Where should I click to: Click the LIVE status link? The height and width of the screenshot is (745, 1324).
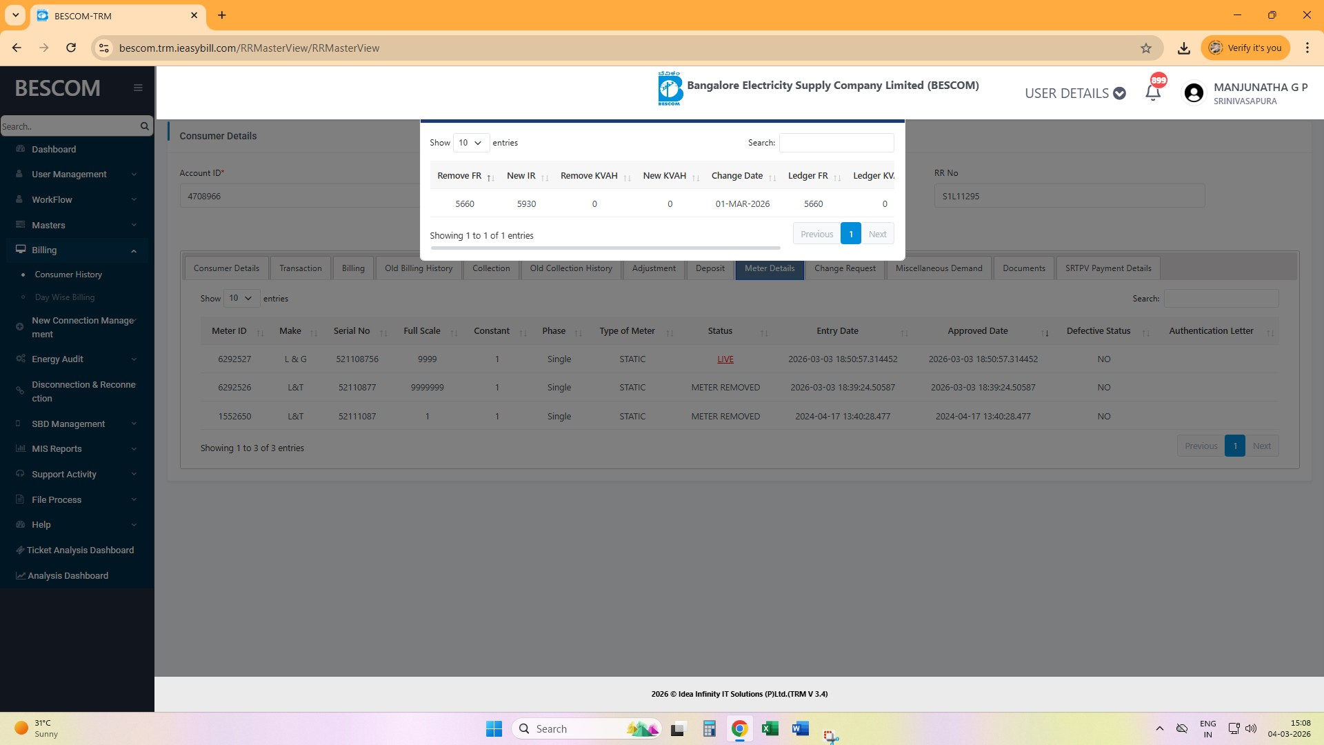tap(725, 359)
